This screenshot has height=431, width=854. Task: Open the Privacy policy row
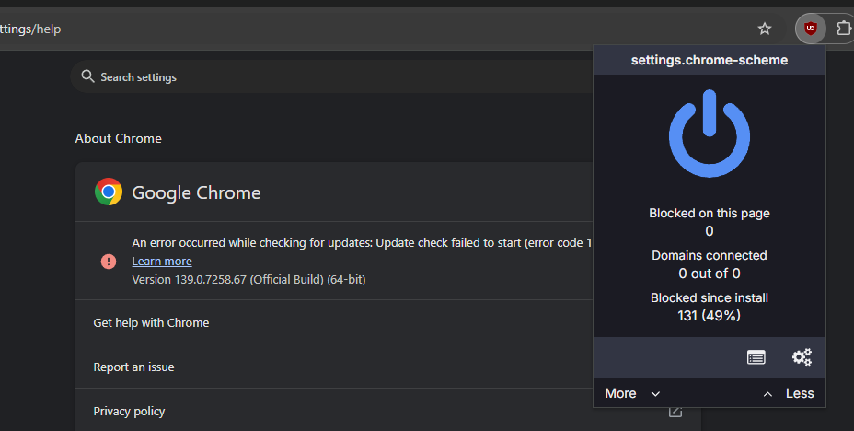[129, 412]
